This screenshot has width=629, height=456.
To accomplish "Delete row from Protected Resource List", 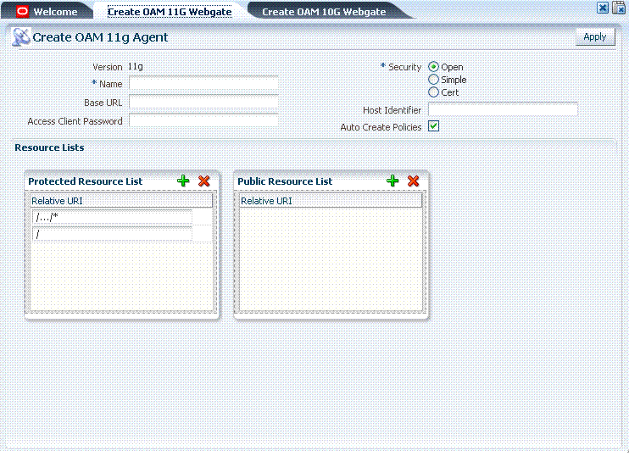I will pos(204,181).
